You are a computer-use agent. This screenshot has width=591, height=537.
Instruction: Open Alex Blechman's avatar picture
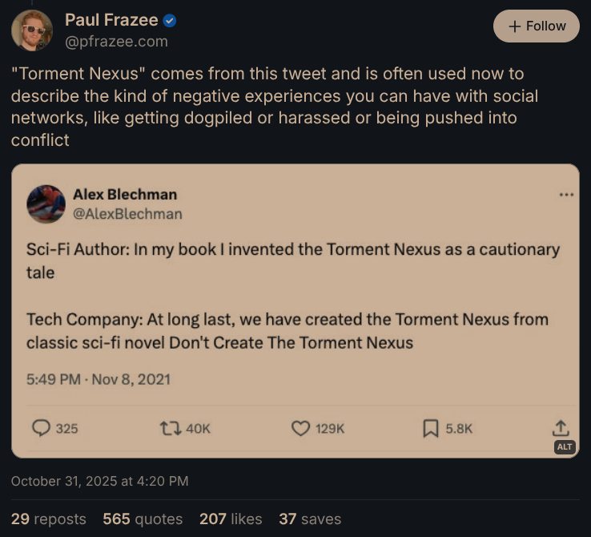(x=46, y=204)
